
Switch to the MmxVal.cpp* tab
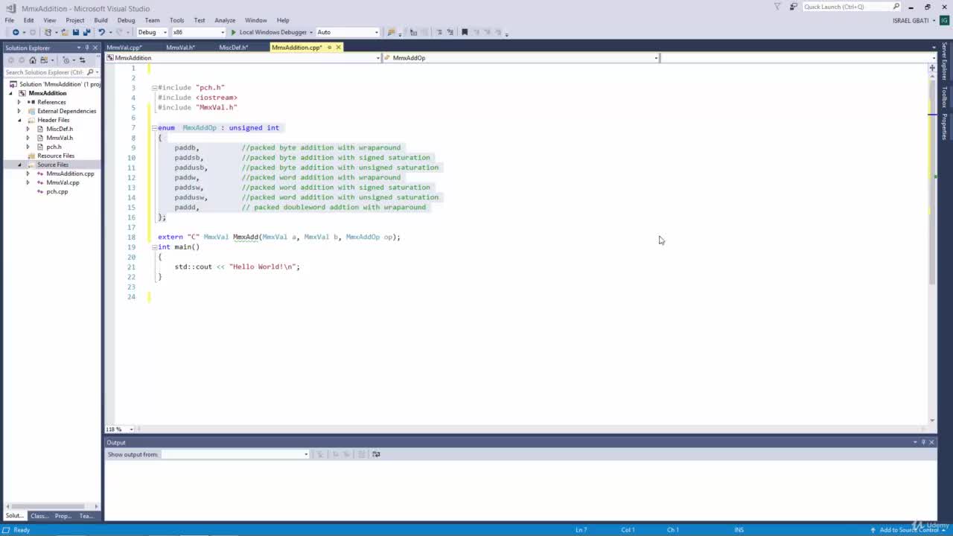pos(124,47)
